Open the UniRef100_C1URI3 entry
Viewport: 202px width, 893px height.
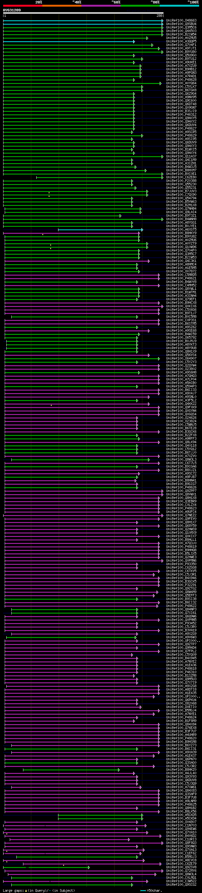pos(181,839)
